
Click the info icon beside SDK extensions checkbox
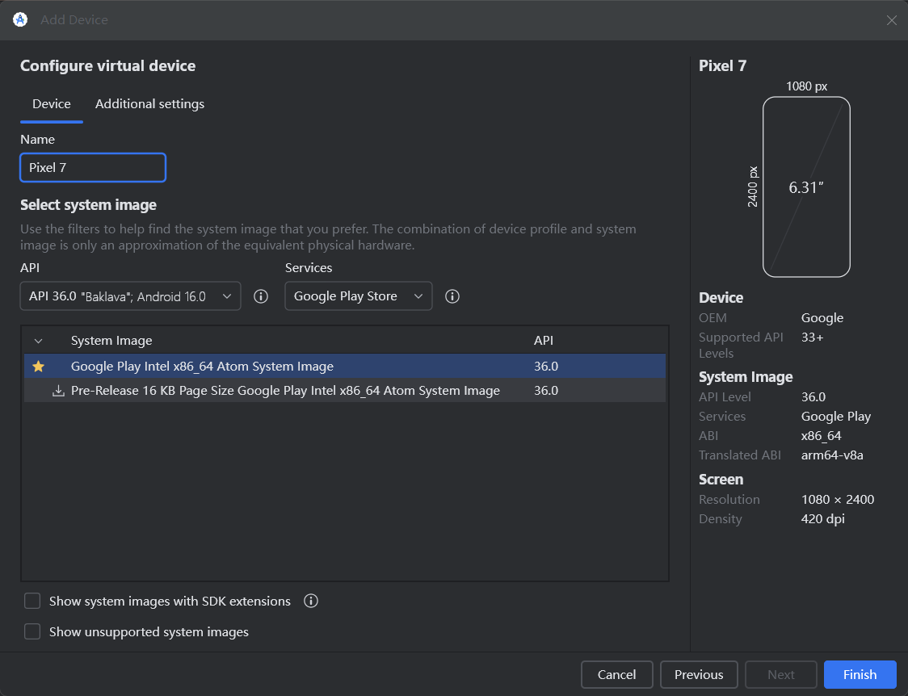pyautogui.click(x=310, y=601)
